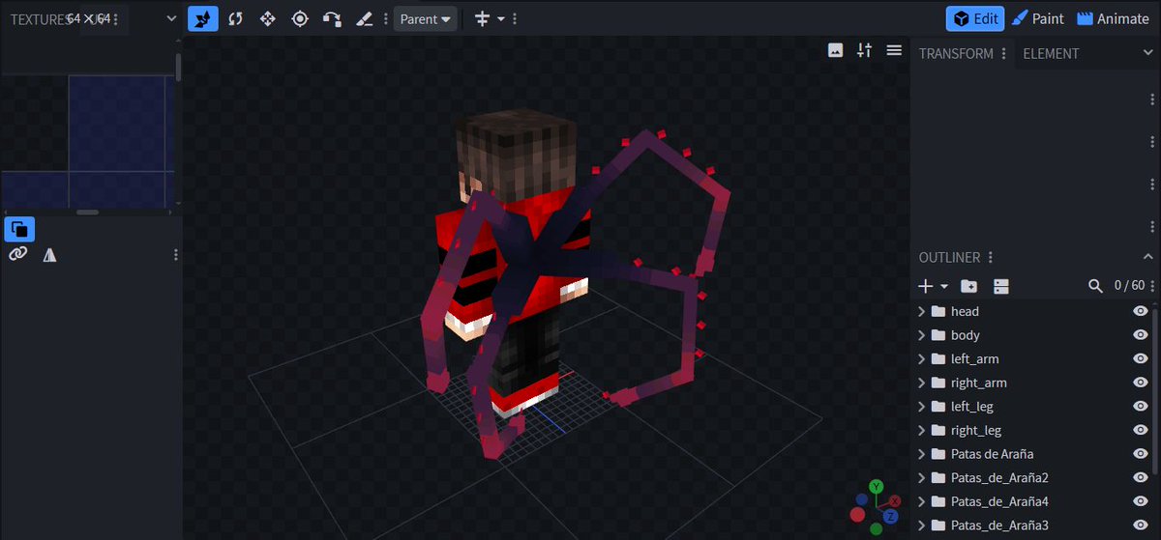Expand the Element panel chevron
1161x540 pixels.
1148,54
